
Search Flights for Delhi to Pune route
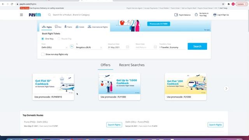tap(215, 125)
